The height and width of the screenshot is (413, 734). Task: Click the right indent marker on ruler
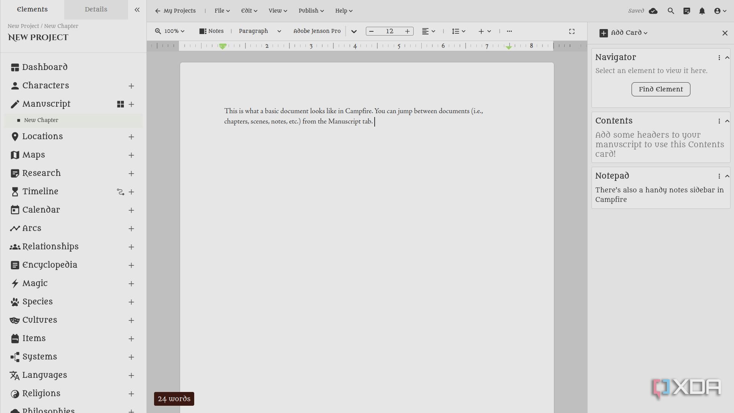(509, 47)
